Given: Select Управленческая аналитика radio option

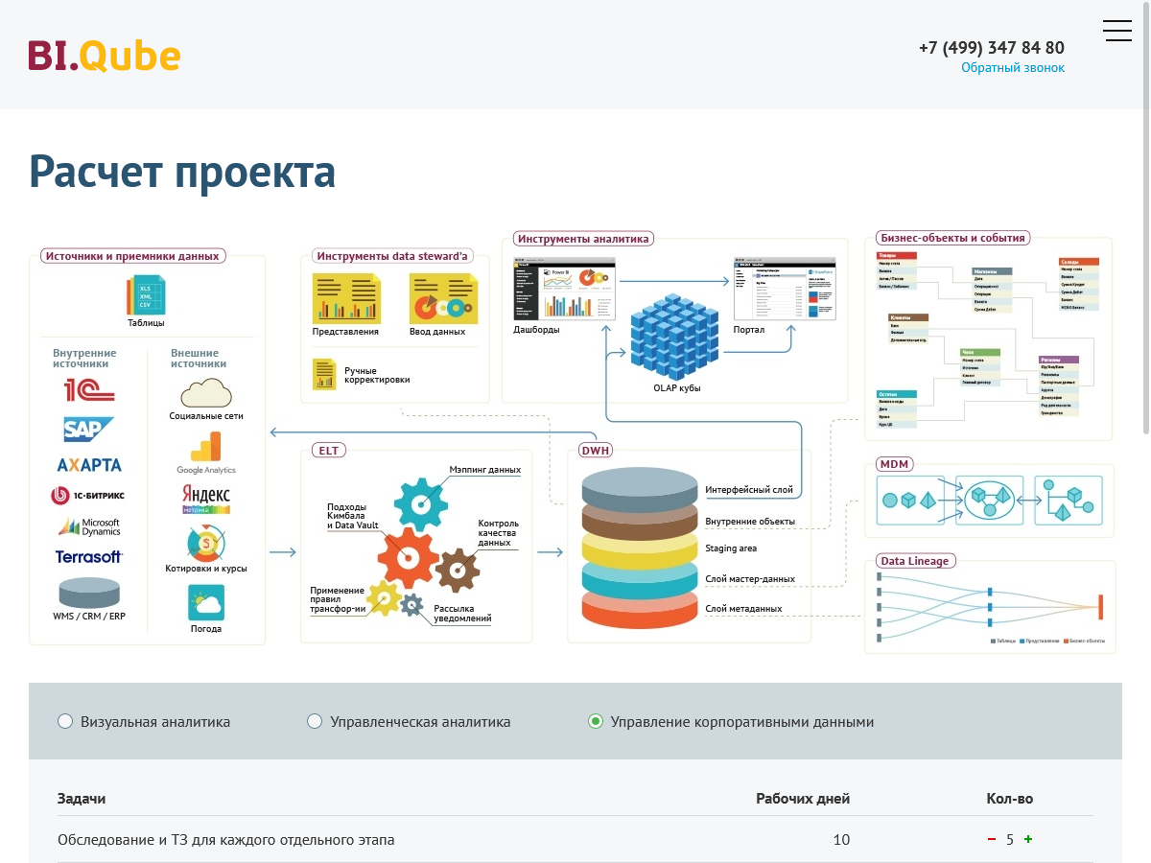Looking at the screenshot, I should pyautogui.click(x=315, y=721).
